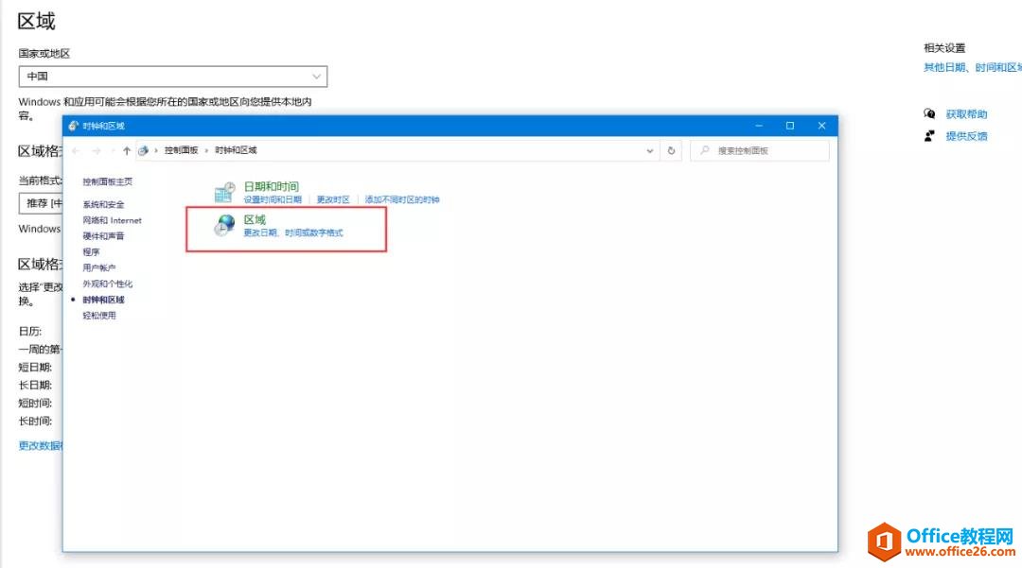1022x568 pixels.
Task: Click the magnifier icon in the search box
Action: tap(705, 150)
